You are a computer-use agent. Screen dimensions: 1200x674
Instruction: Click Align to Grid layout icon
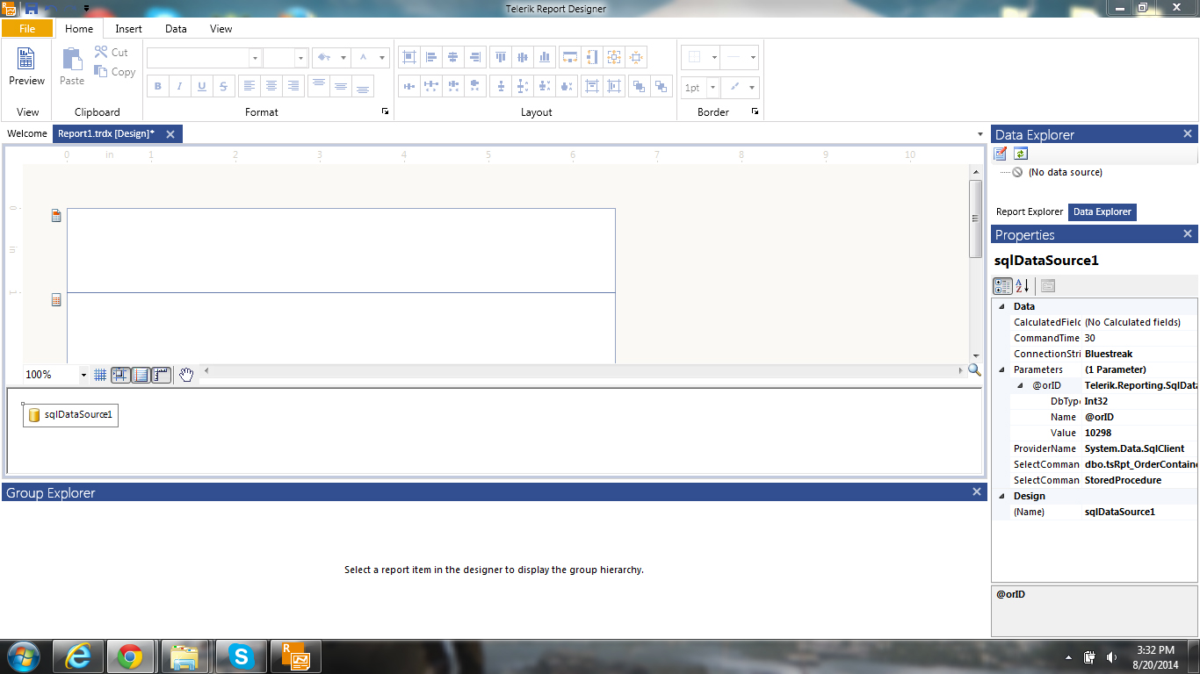[x=408, y=57]
